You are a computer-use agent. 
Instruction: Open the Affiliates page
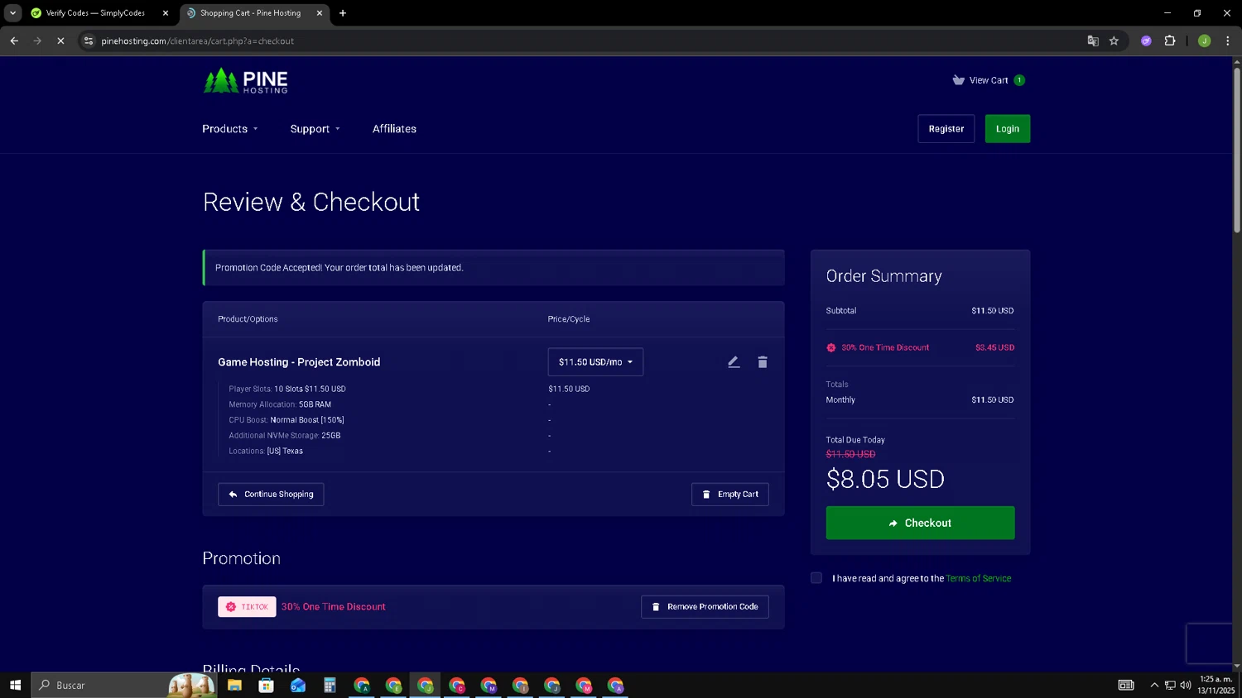[x=394, y=129]
